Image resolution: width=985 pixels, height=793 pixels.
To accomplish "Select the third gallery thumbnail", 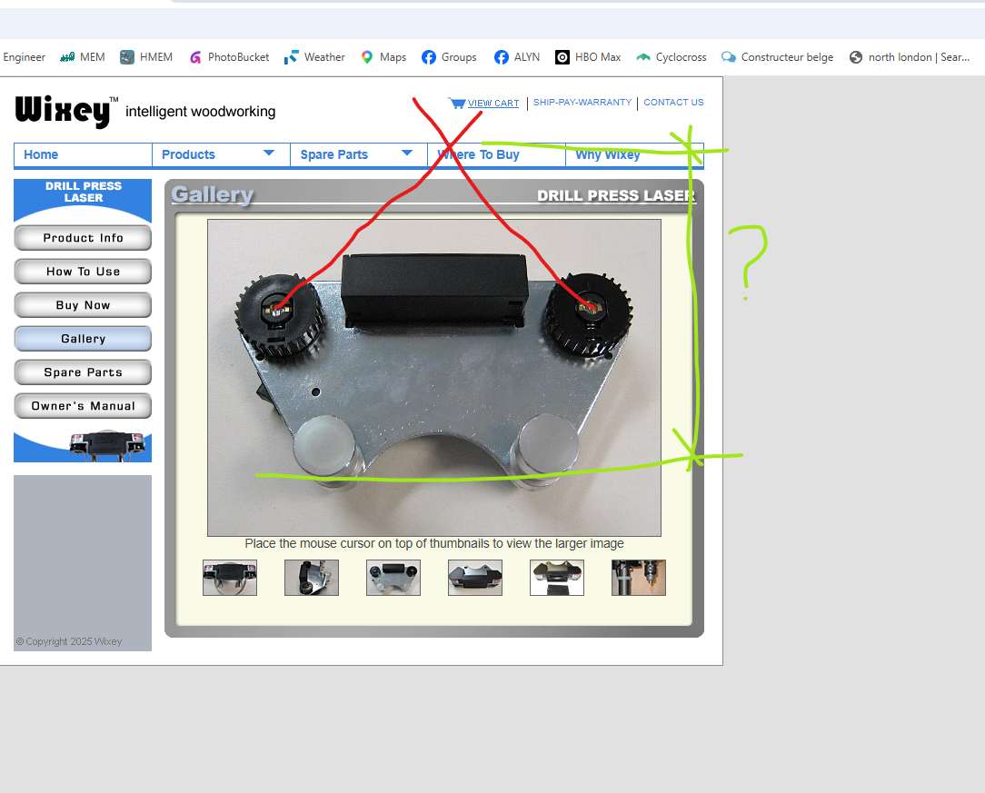I will point(393,578).
